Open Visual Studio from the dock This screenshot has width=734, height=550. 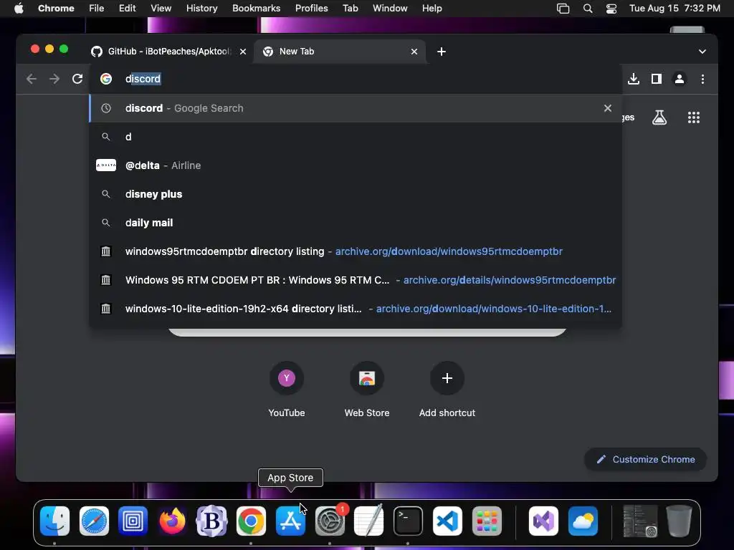tap(543, 521)
